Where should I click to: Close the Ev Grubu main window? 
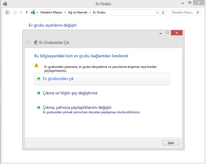[199, 3]
